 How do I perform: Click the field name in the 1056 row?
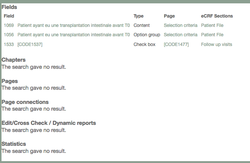73,35
